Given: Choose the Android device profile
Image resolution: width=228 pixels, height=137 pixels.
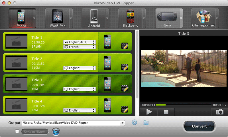Looking at the screenshot, I should 94,18.
